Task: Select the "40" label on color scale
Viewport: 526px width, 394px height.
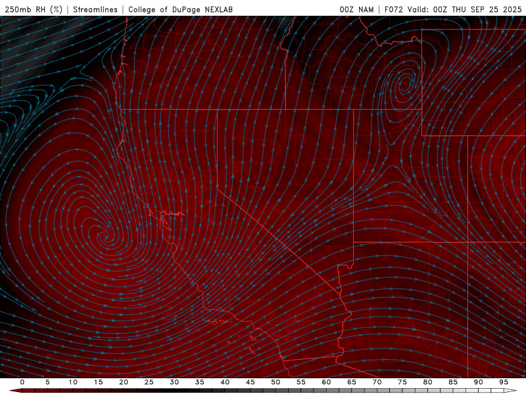Action: click(225, 382)
